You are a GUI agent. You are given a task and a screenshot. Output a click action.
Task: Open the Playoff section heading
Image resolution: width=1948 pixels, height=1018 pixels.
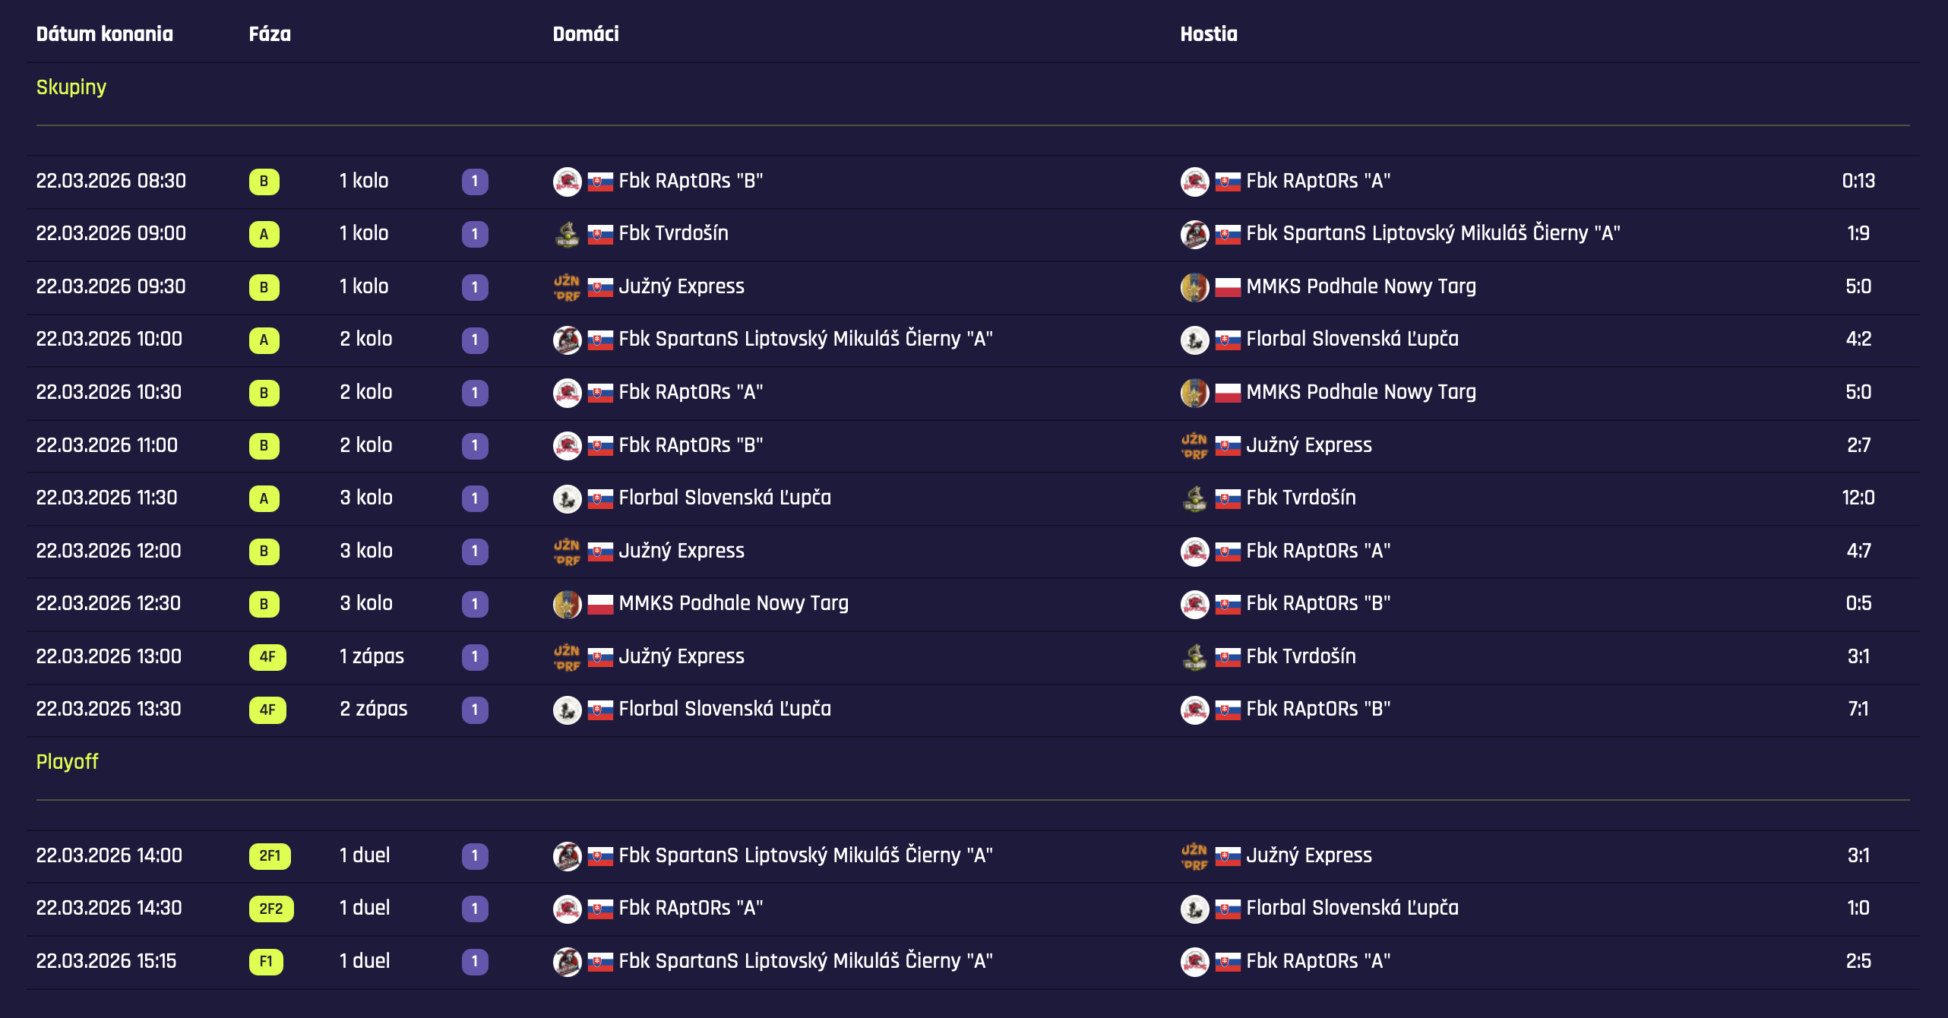click(68, 762)
